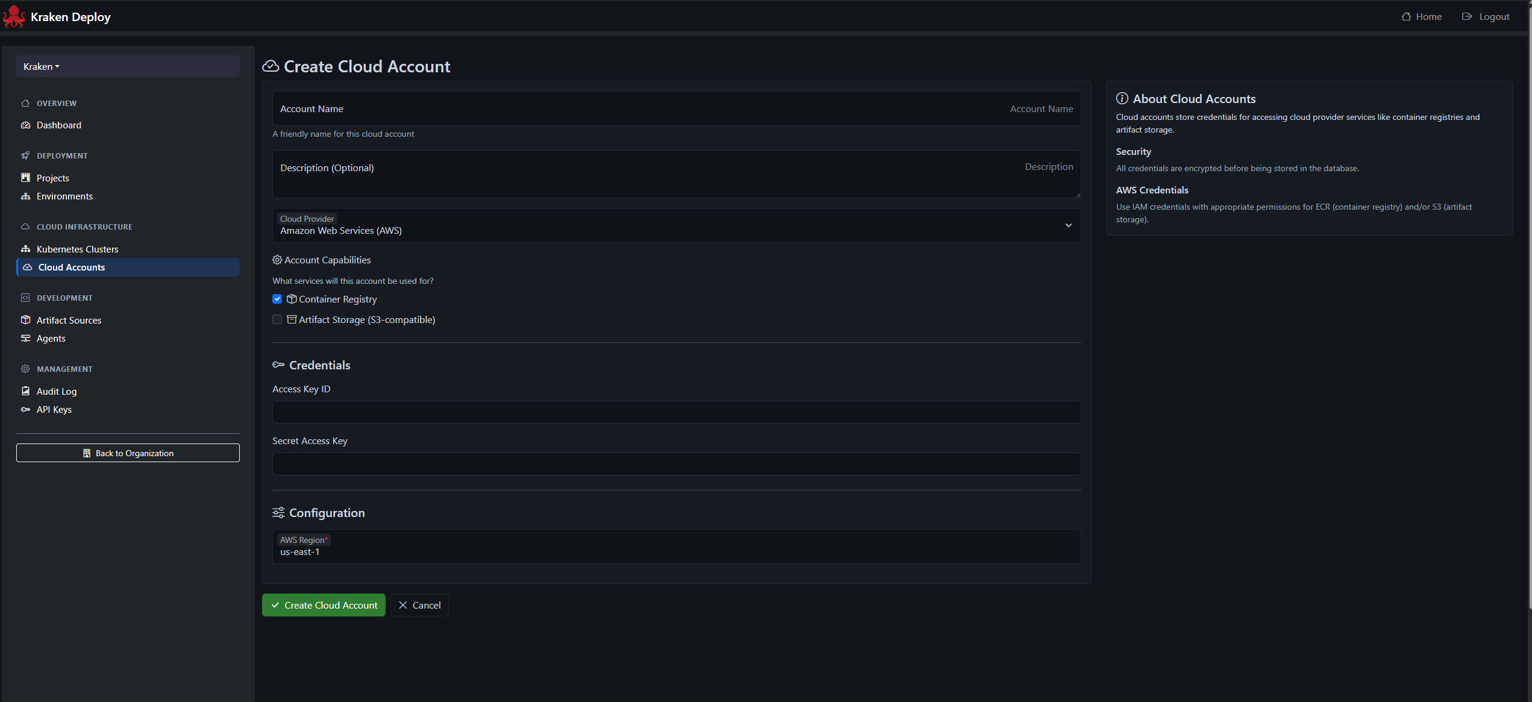This screenshot has width=1532, height=702.
Task: Click the Kraken Deploy octopus logo
Action: coord(14,16)
